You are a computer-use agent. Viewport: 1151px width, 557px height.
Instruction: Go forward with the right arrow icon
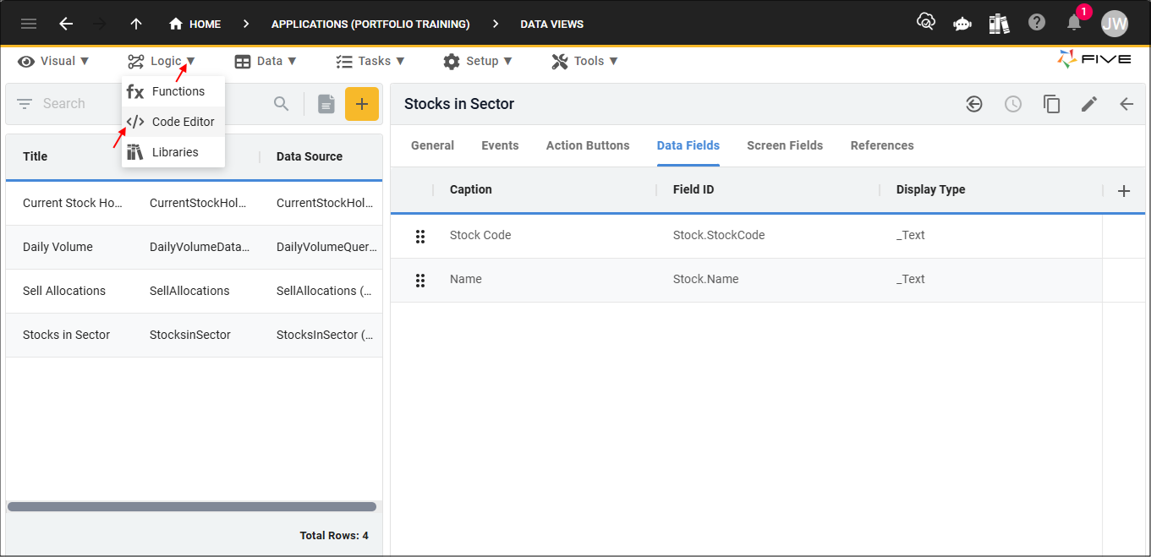(100, 24)
